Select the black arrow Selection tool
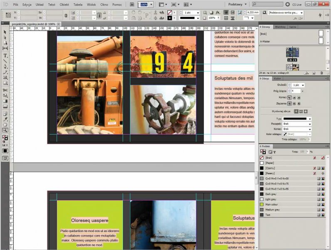Viewport: 331px width, 250px height. (x=5, y=32)
